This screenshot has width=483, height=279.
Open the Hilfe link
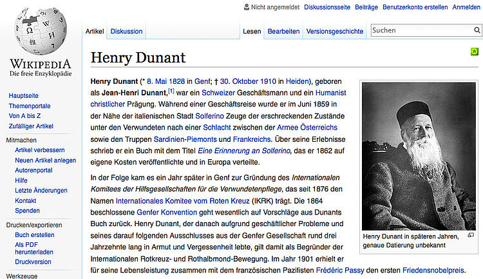click(21, 180)
